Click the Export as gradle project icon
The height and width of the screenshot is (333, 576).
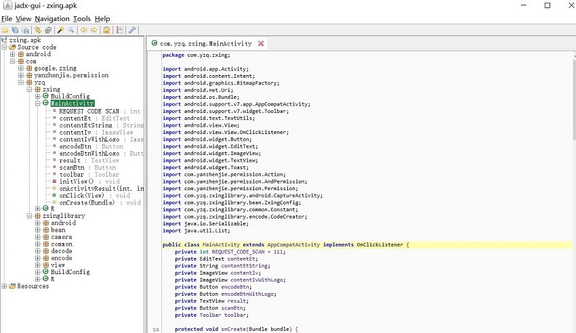pyautogui.click(x=25, y=30)
